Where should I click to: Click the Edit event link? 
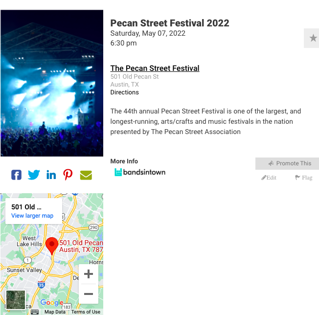(269, 178)
